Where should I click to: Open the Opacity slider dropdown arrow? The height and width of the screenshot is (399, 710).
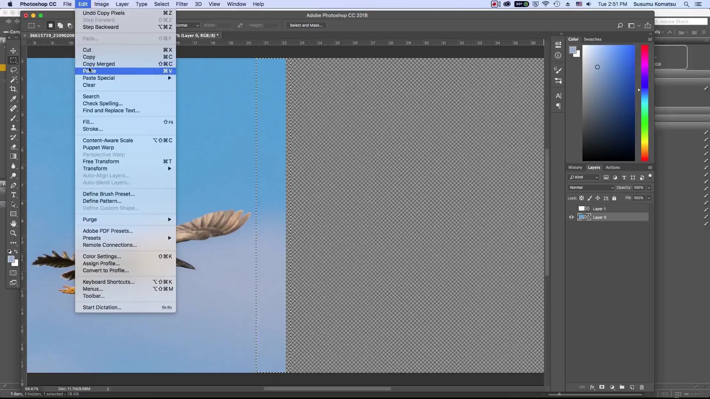tap(649, 188)
